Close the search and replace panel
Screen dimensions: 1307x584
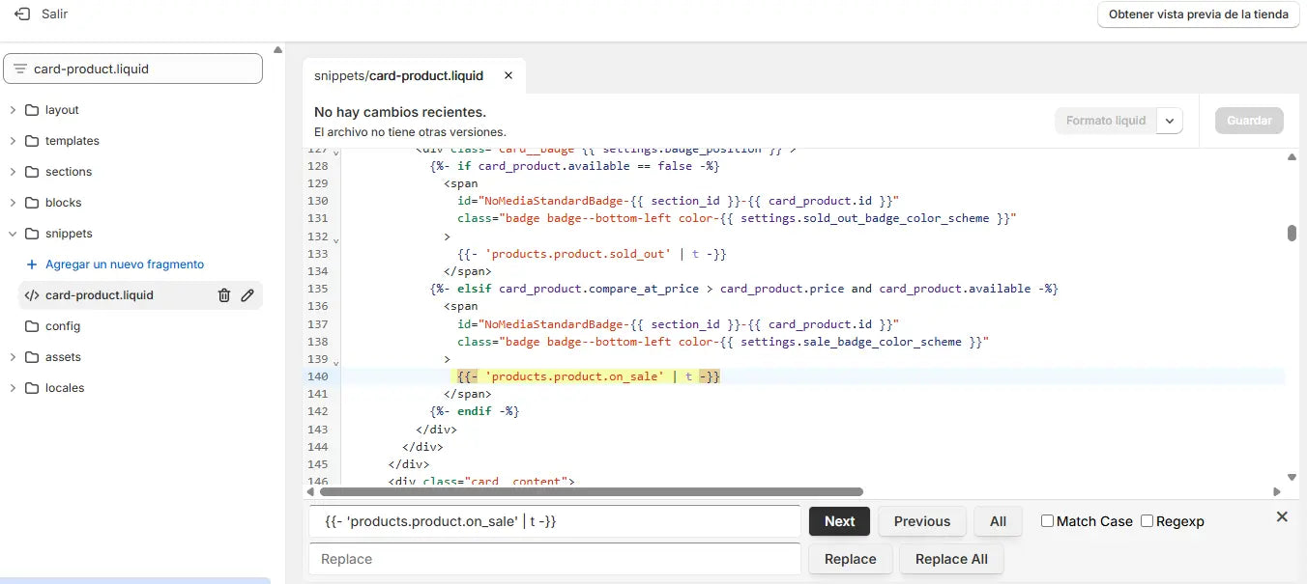[x=1282, y=517]
